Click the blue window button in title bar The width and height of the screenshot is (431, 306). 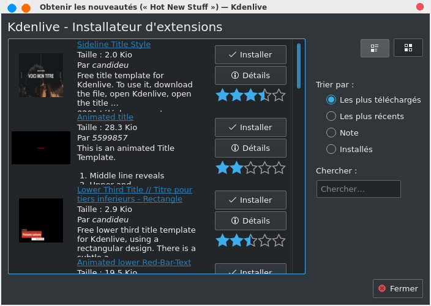tap(12, 8)
